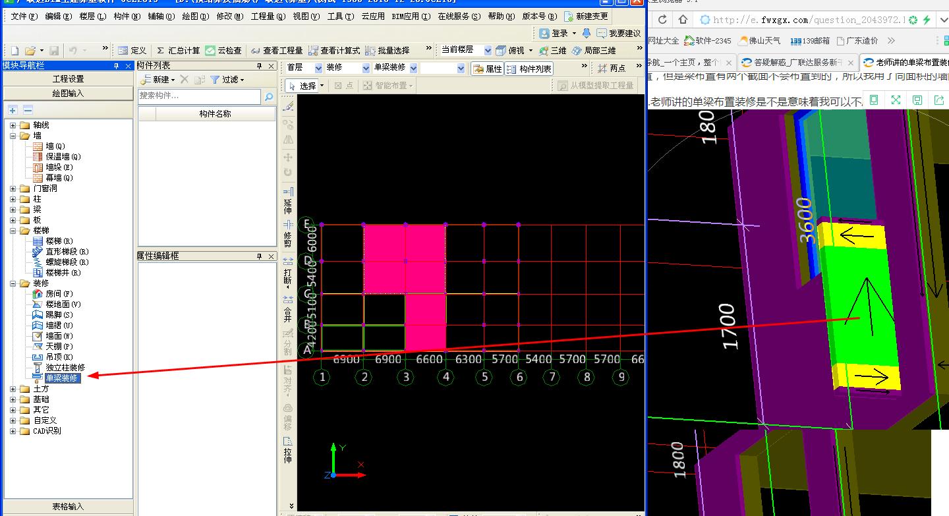Expand all tree nodes with plus button
The width and height of the screenshot is (949, 516).
[x=13, y=109]
